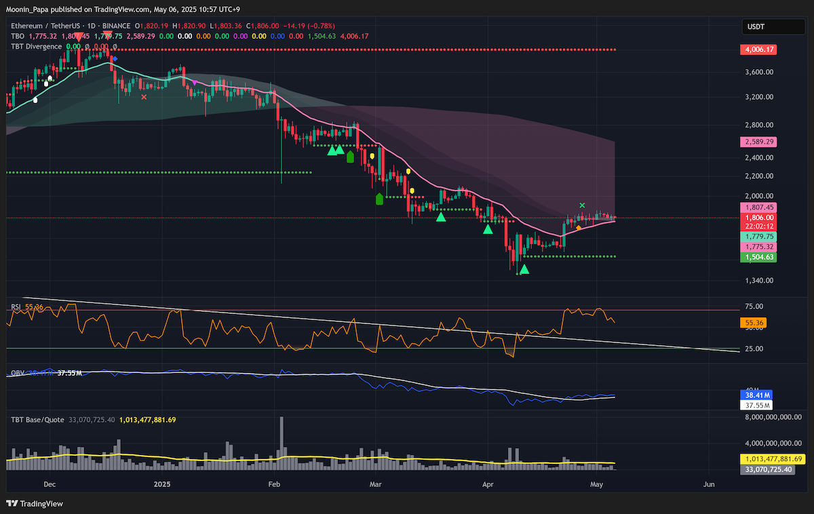Screen dimensions: 814x514
Task: Click the red 4,006.17 price label
Action: click(759, 50)
